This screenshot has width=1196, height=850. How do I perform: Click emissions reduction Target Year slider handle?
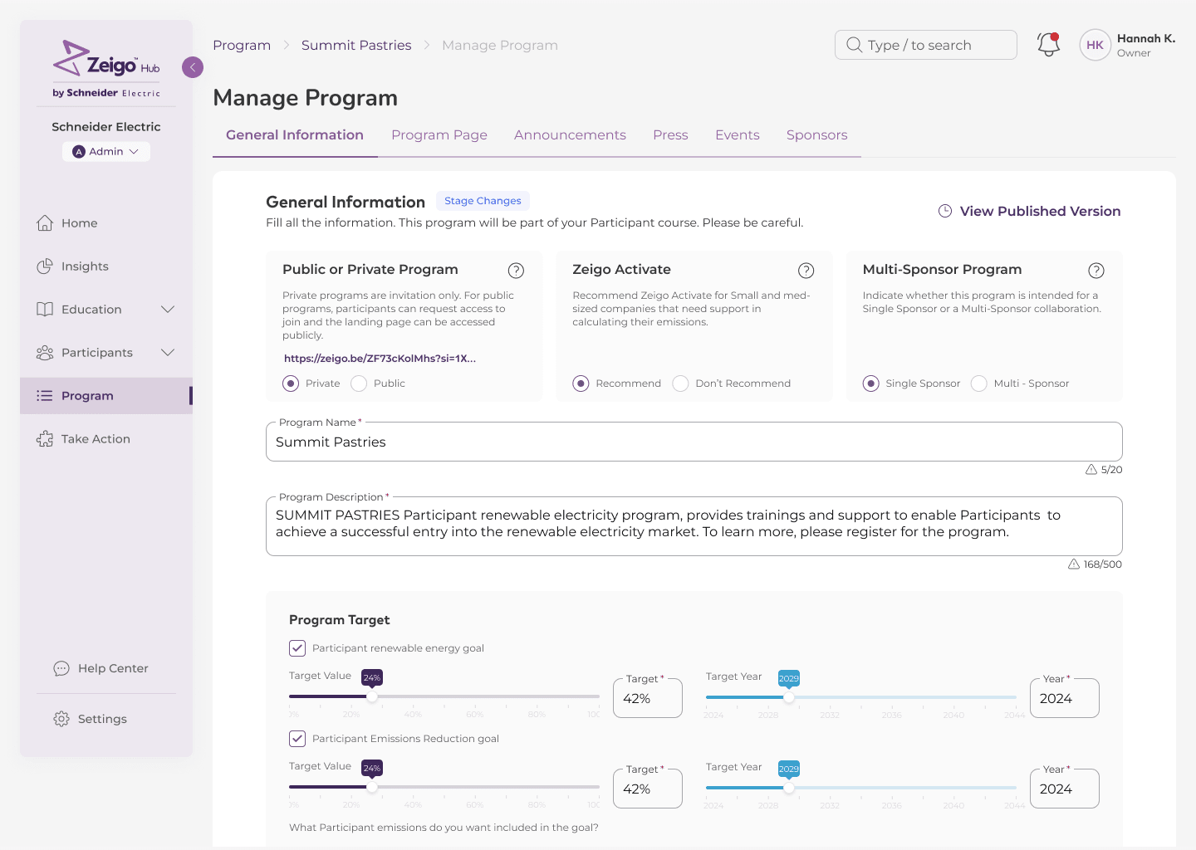789,788
